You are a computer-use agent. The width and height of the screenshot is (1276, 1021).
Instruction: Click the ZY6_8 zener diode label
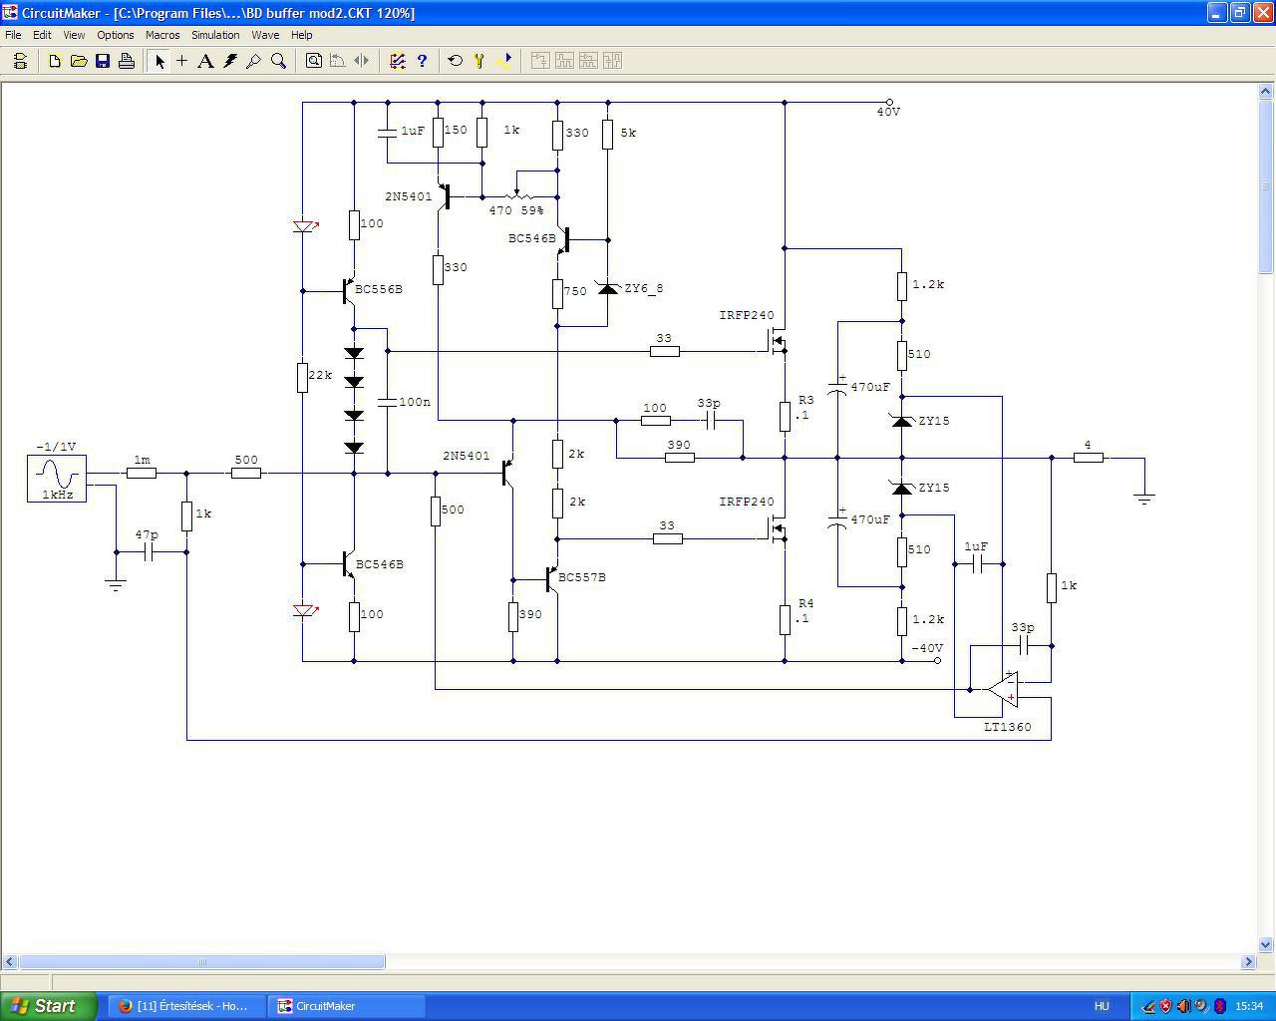tap(644, 289)
